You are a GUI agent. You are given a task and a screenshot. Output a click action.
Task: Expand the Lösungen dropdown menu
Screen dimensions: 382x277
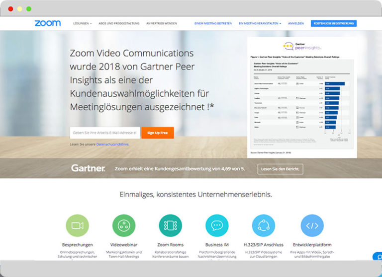click(83, 24)
